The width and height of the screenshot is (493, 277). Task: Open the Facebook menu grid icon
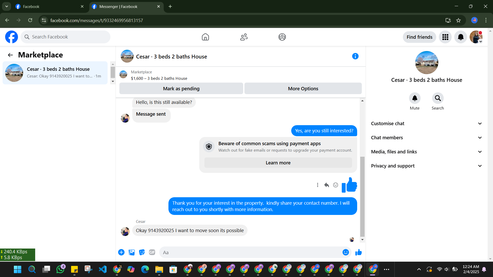(x=445, y=37)
